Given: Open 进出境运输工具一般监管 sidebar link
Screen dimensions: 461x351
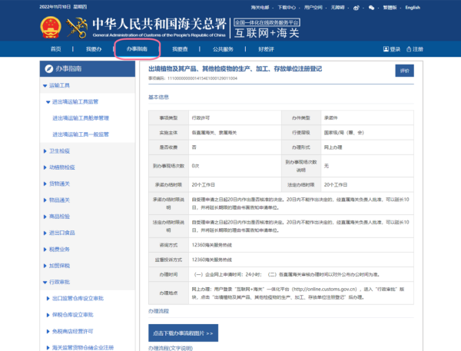Looking at the screenshot, I should click(81, 134).
